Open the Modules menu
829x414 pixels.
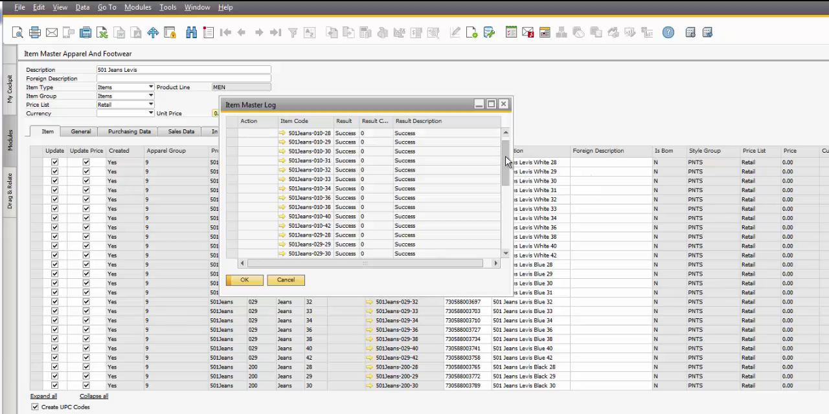(x=137, y=7)
